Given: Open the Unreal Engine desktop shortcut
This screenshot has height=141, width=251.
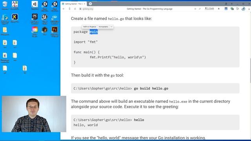Looking at the screenshot, I should (x=45, y=19).
